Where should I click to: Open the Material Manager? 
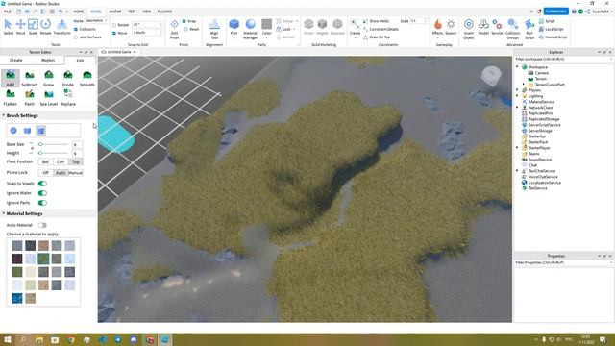[x=250, y=29]
